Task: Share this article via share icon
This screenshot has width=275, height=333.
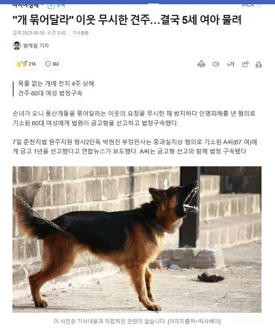Action: 245,64
